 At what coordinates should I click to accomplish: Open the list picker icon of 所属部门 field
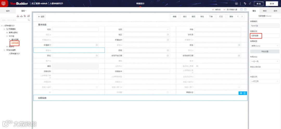click(97, 45)
